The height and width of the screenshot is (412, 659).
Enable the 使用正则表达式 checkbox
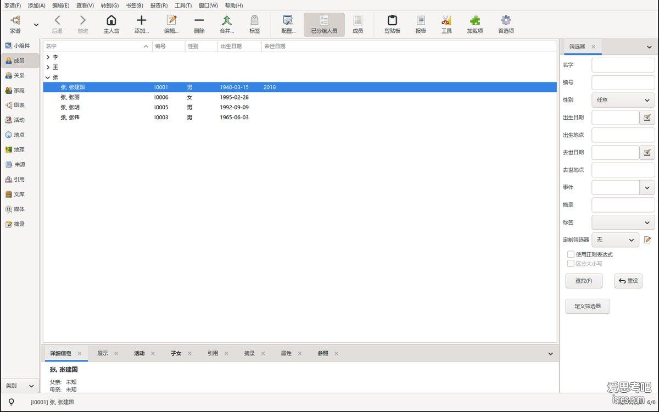[571, 254]
